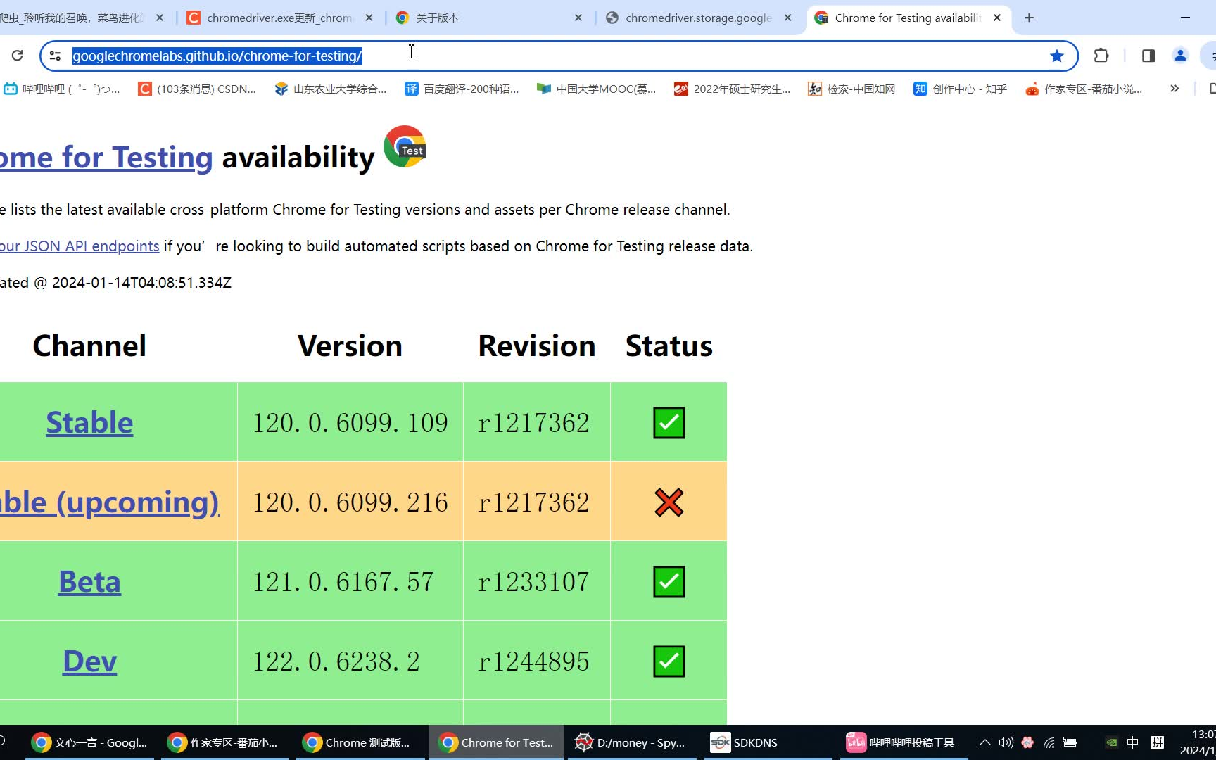Open the 作家专区-番茄小说 bookmark

point(1084,89)
